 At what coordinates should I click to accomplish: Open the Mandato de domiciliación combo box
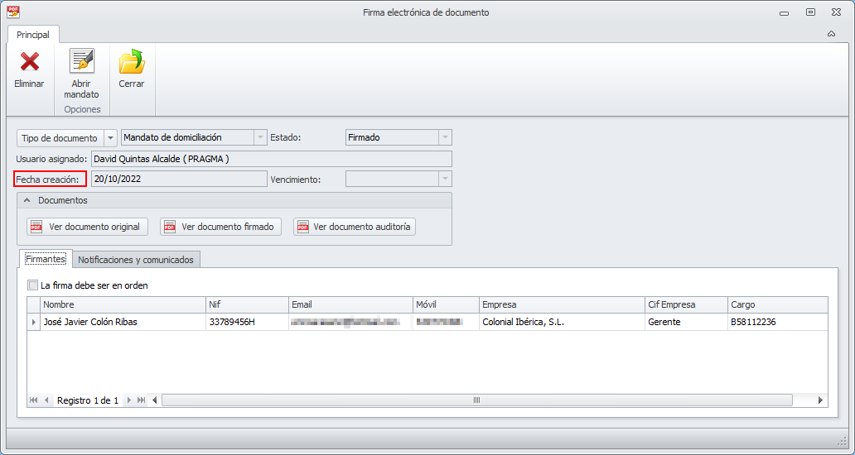tap(194, 137)
